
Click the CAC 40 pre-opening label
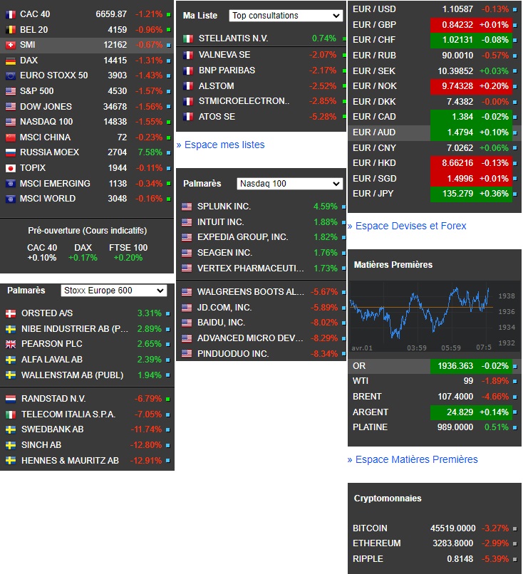42,248
